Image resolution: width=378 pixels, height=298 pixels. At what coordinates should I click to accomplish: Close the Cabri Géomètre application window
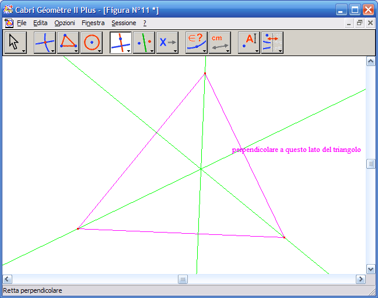pyautogui.click(x=368, y=10)
